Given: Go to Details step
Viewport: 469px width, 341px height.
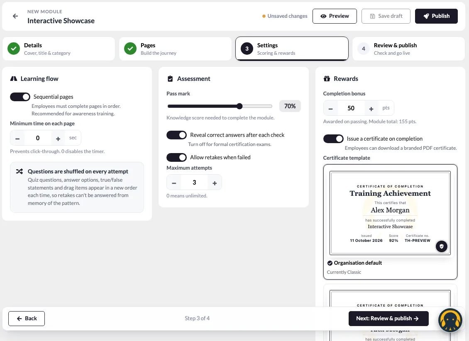Looking at the screenshot, I should [x=59, y=49].
